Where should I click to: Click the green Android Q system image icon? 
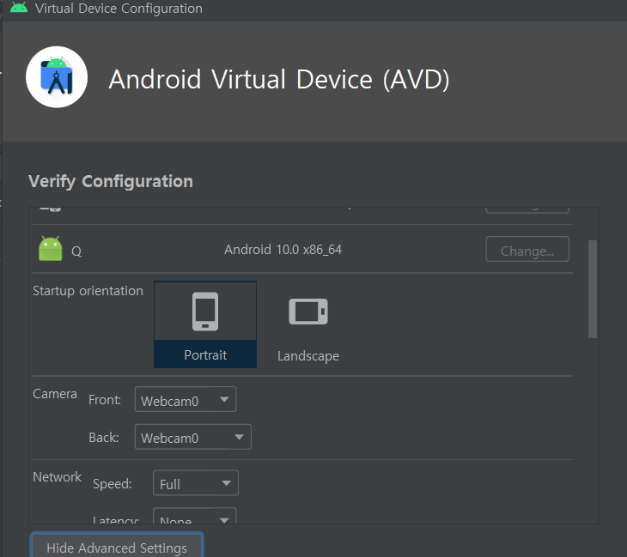51,249
